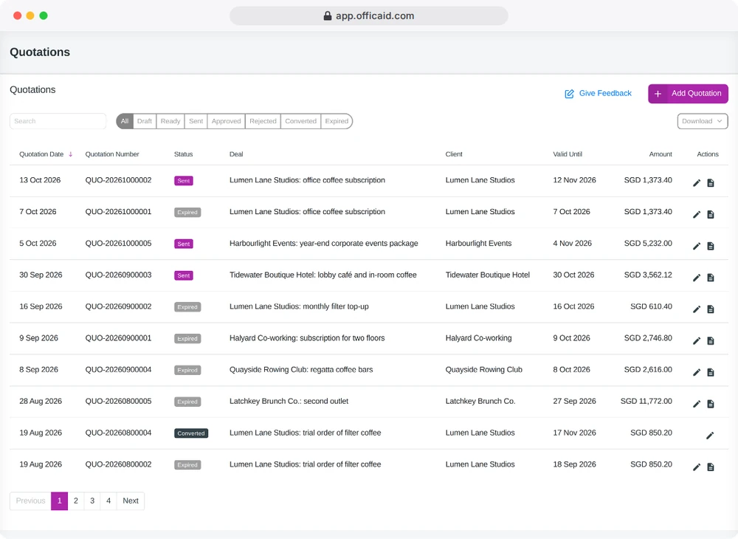Edit the Tidewater Boutique Hotel quotation
The width and height of the screenshot is (738, 539).
tap(697, 278)
